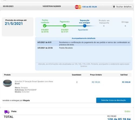The image size is (135, 120).
Task: Click the quantity value 2
Action: pyautogui.click(x=77, y=82)
